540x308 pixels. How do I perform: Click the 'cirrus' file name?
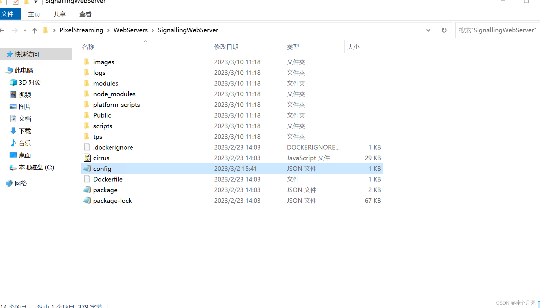tap(101, 158)
